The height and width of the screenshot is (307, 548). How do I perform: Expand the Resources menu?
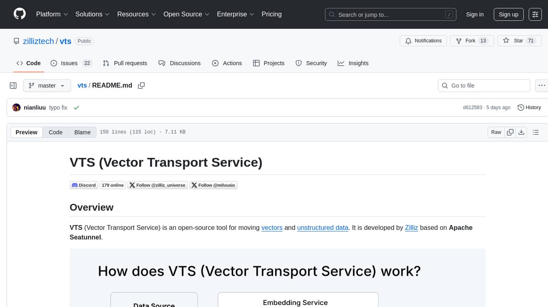tap(137, 14)
